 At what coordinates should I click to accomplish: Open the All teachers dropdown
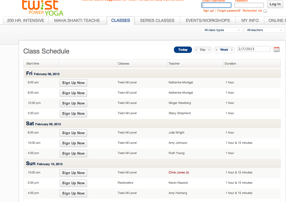pos(264,30)
